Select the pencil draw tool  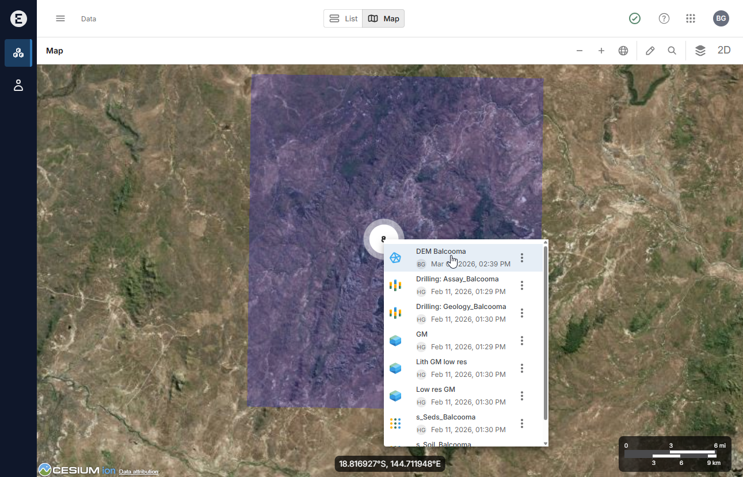point(650,51)
